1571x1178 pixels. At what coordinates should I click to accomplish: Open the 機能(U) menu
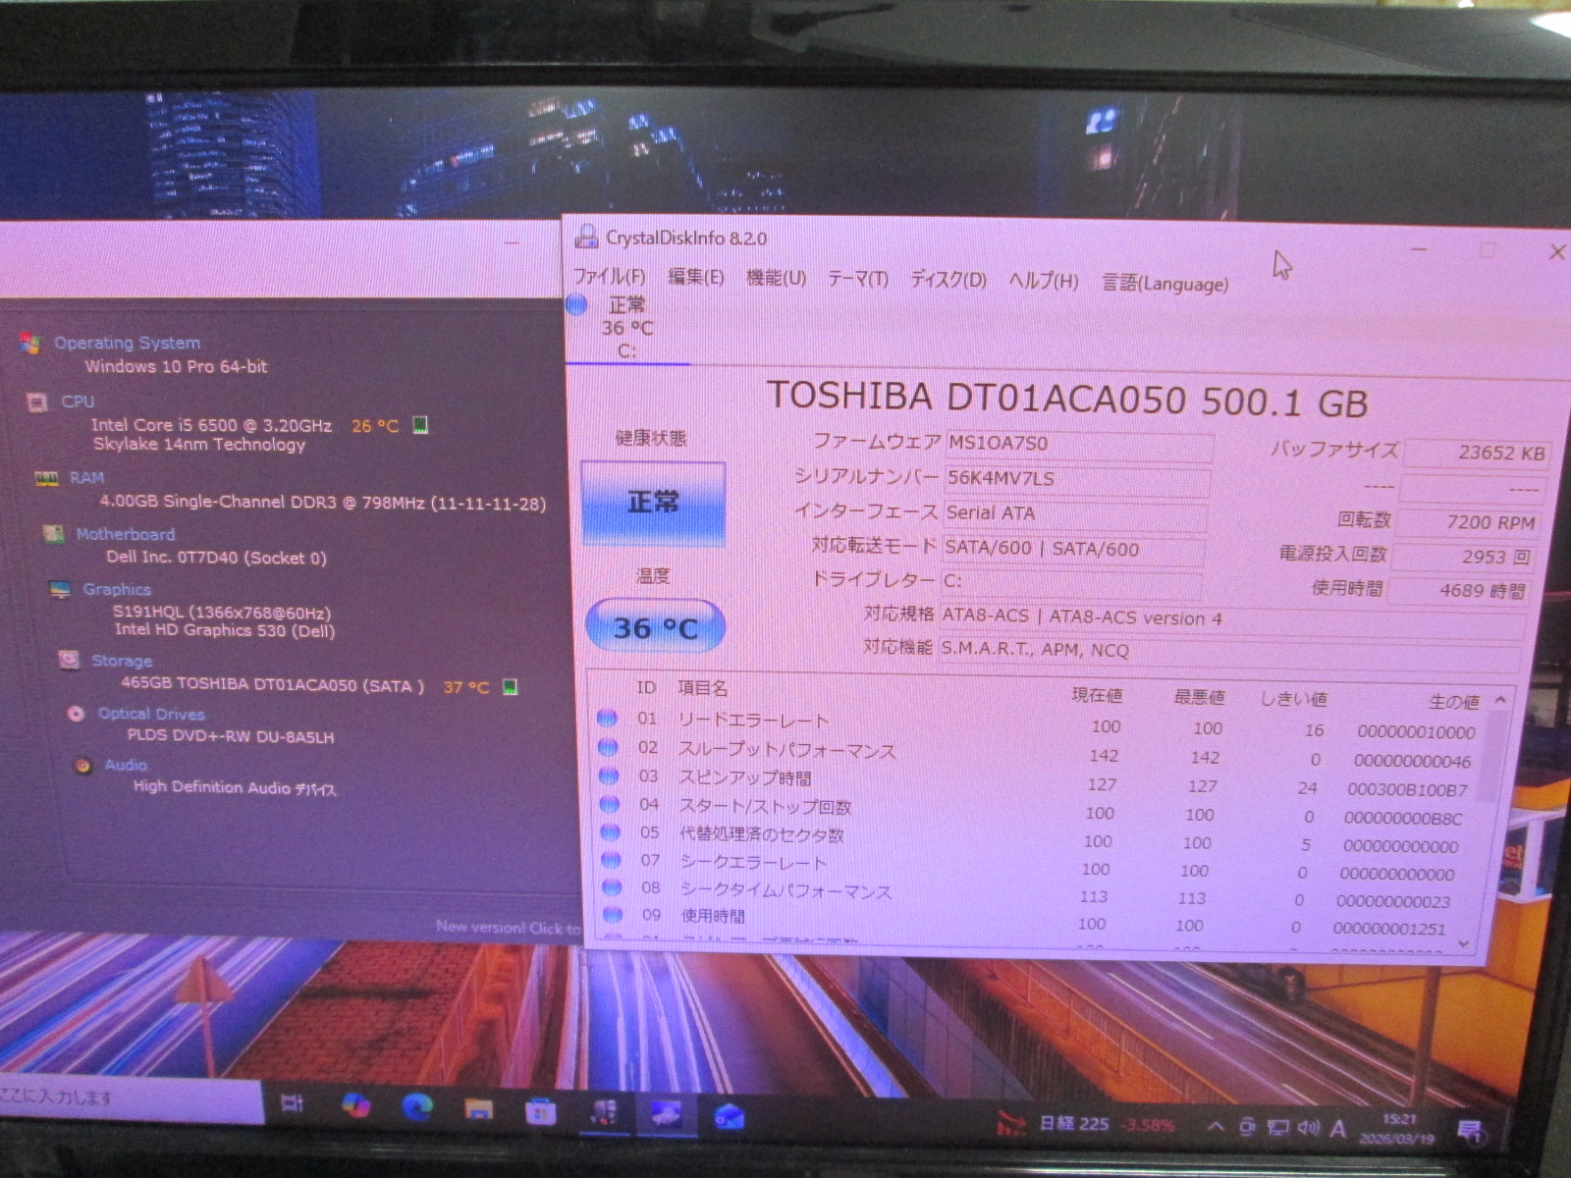click(776, 279)
